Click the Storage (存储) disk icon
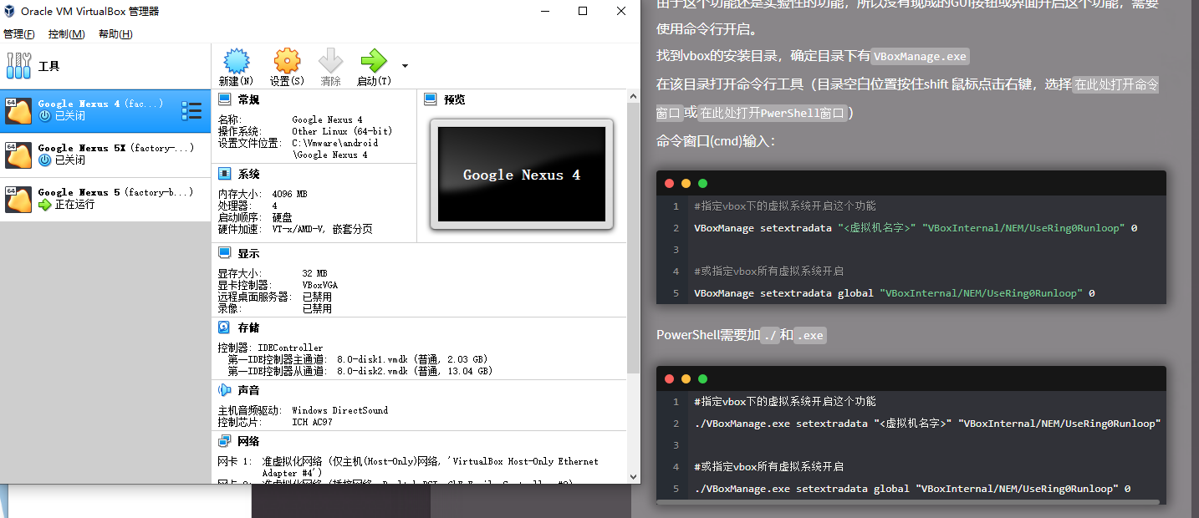The height and width of the screenshot is (518, 1199). (224, 328)
